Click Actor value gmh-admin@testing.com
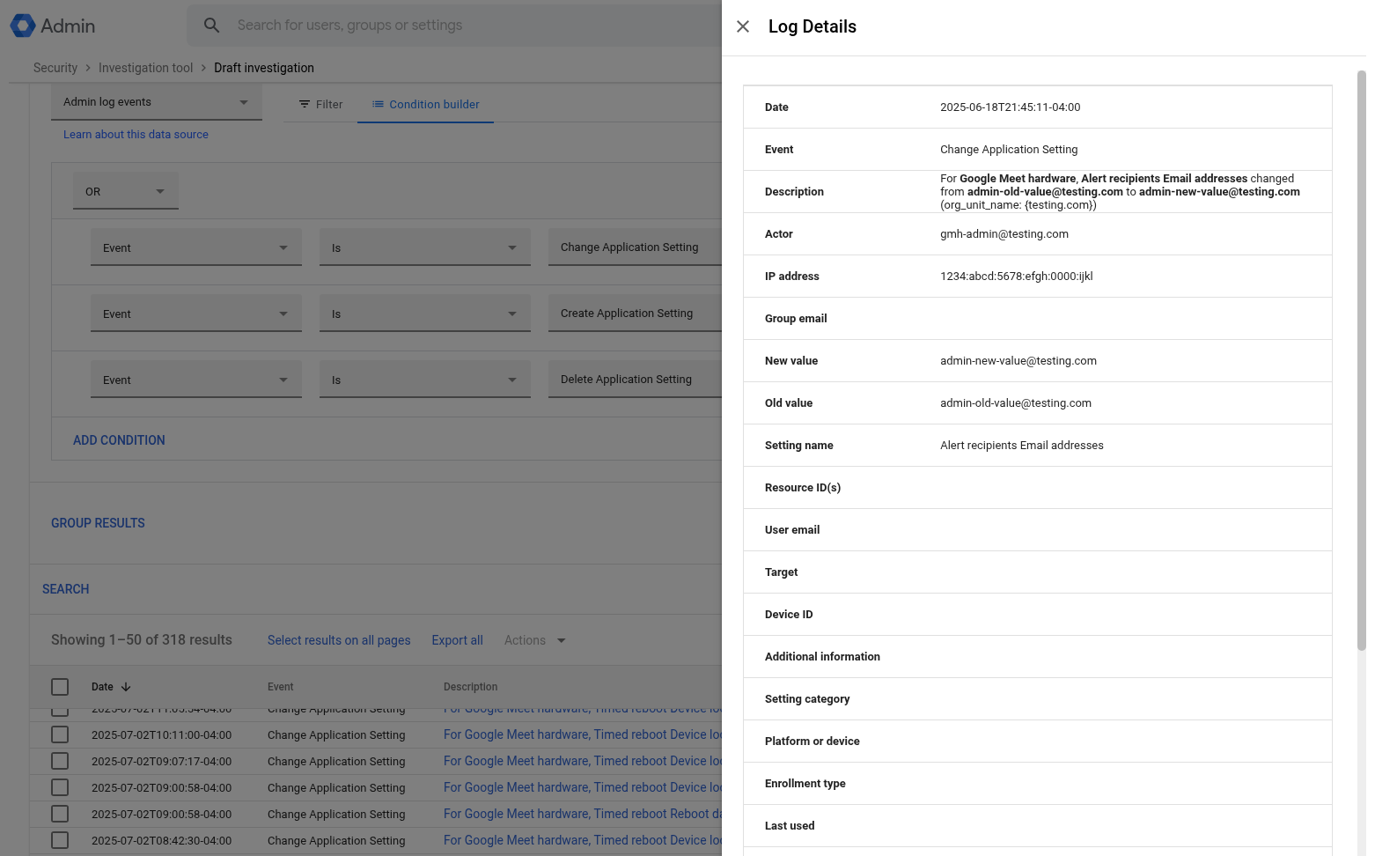Viewport: 1375px width, 856px height. pyautogui.click(x=1004, y=234)
